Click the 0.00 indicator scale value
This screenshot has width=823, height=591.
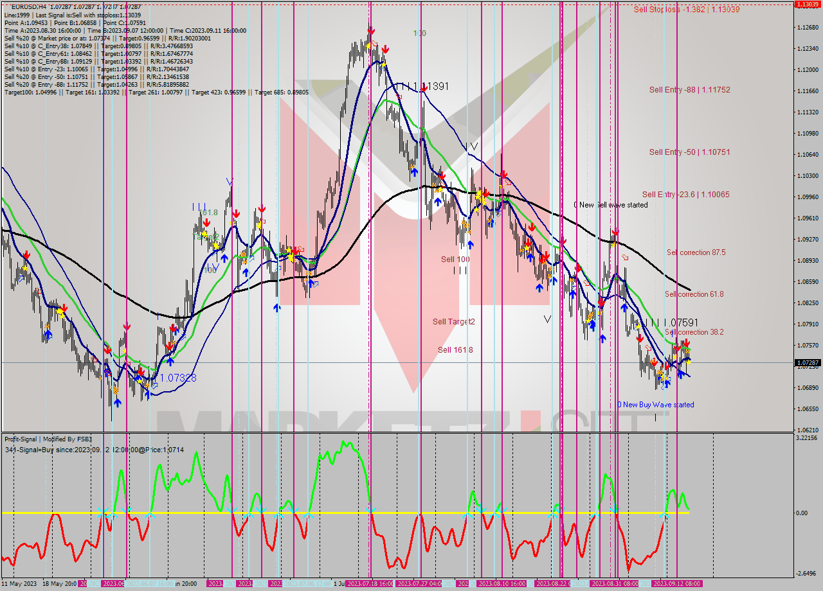coord(802,513)
